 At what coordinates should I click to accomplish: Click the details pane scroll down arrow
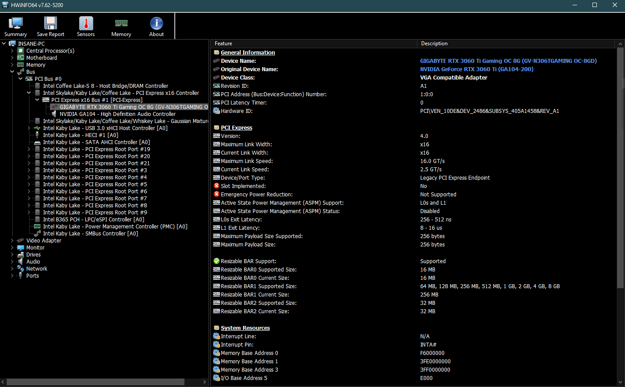click(620, 382)
